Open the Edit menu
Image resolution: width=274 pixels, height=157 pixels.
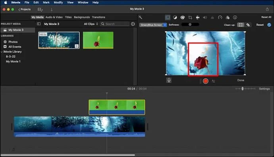pos(36,2)
